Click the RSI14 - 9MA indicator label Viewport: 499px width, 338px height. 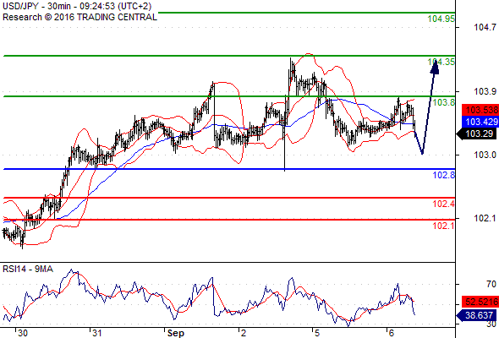[28, 269]
